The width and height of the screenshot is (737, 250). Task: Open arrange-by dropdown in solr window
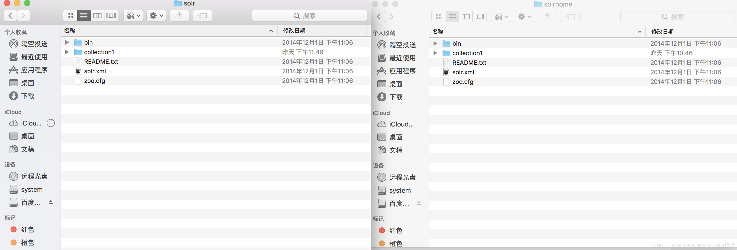click(133, 16)
